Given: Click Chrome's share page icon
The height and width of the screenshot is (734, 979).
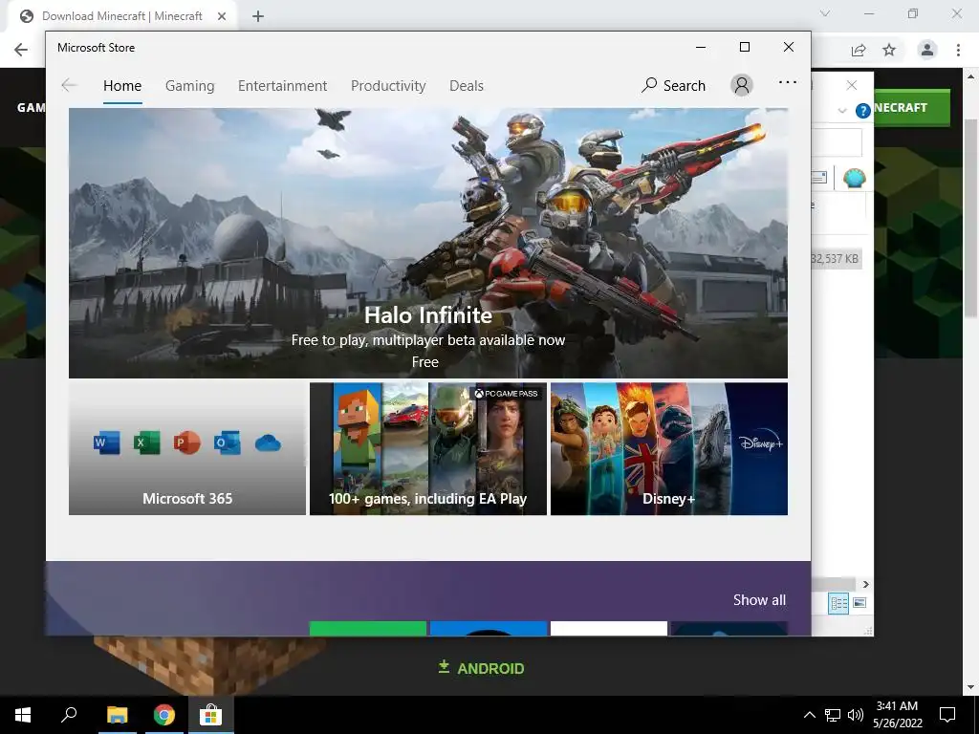Looking at the screenshot, I should point(859,50).
